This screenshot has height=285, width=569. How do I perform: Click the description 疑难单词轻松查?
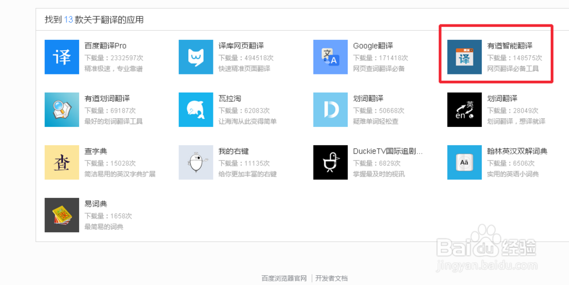pos(376,121)
